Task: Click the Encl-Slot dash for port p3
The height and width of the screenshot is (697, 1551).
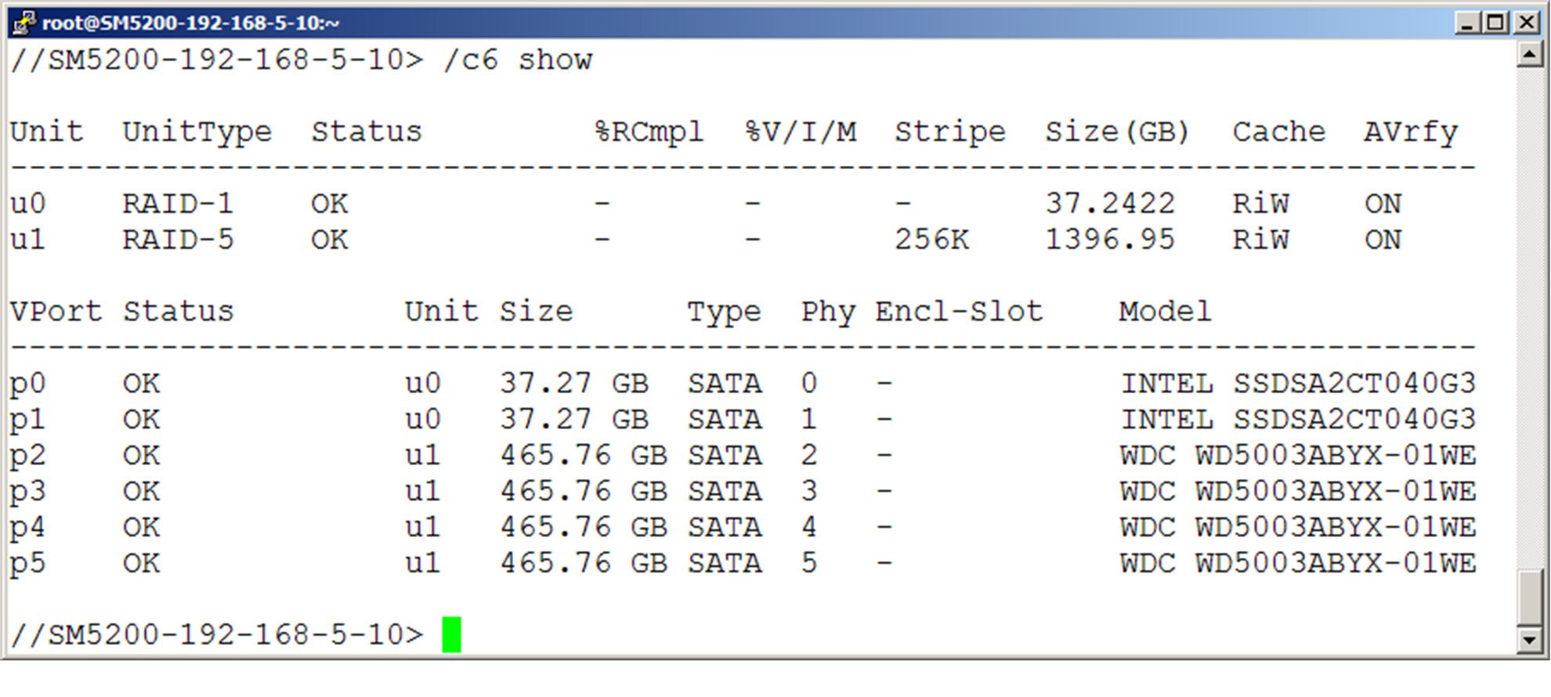Action: (x=884, y=490)
